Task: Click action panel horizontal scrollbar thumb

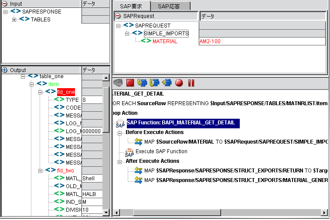Action: (x=177, y=213)
